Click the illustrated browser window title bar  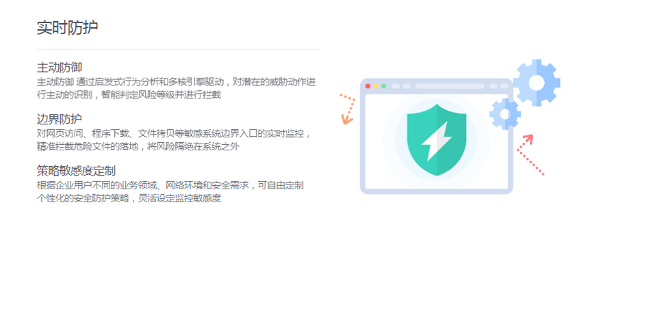[x=436, y=86]
